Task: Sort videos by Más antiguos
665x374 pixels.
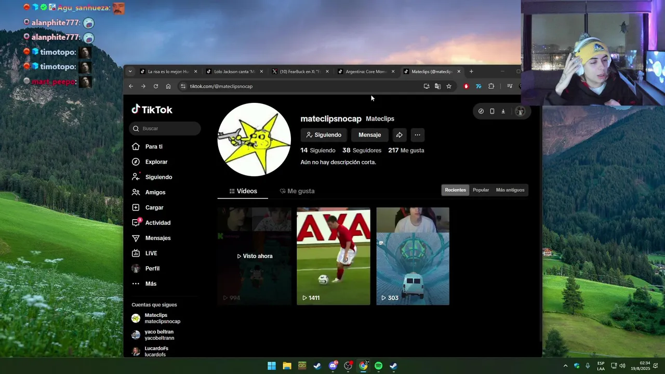Action: [x=510, y=190]
